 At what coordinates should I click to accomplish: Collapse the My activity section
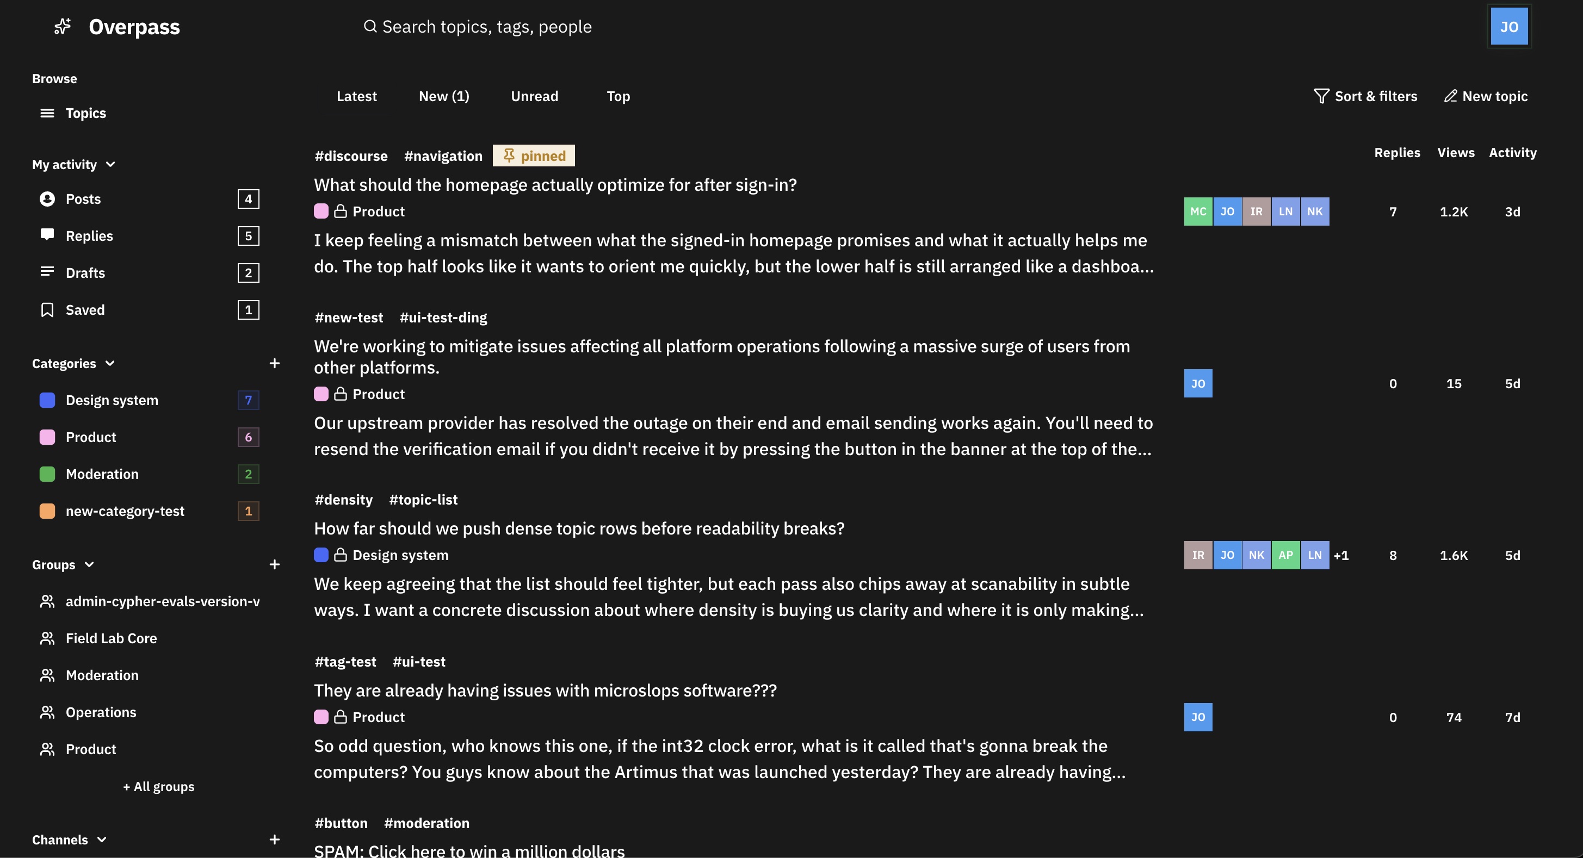[110, 165]
